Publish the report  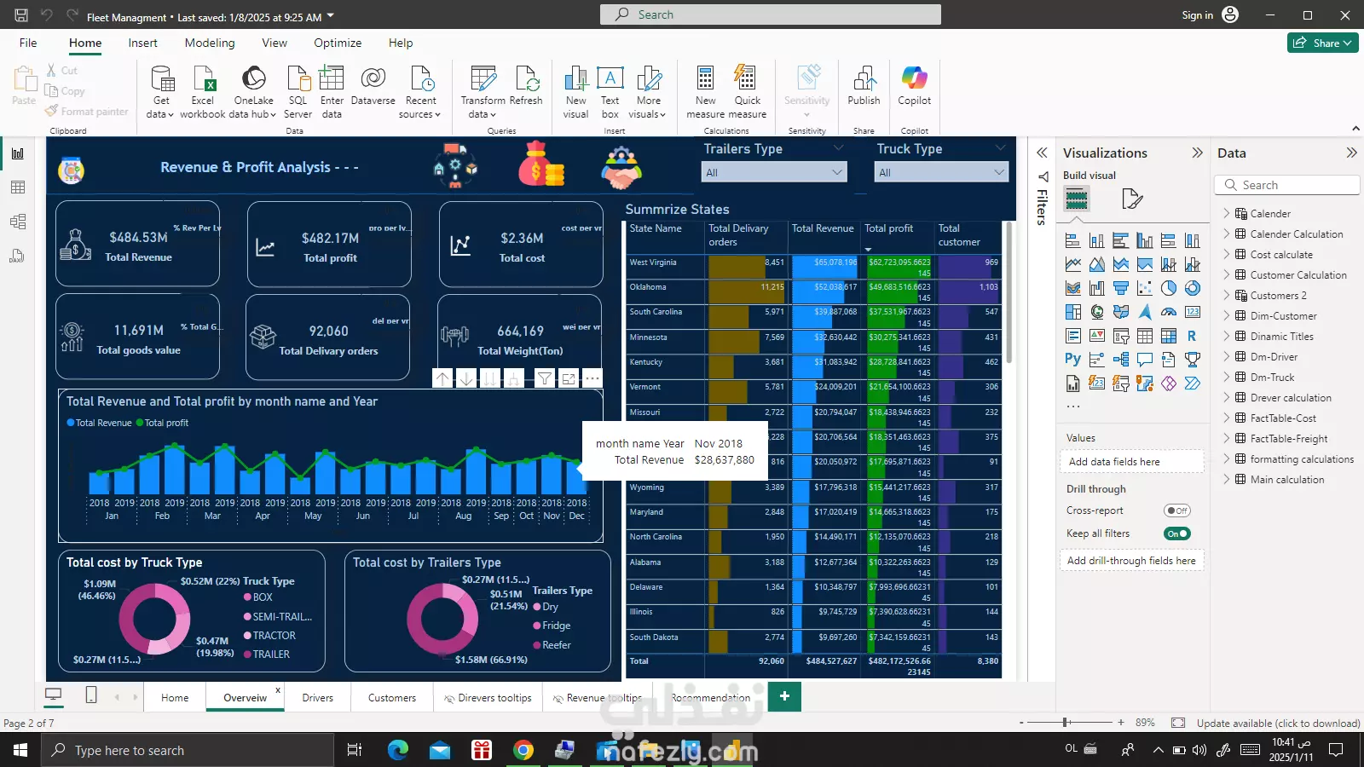tap(864, 85)
